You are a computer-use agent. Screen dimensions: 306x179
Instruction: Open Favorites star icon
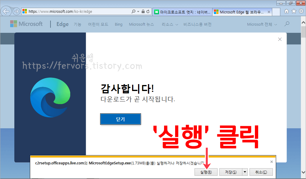click(x=294, y=11)
